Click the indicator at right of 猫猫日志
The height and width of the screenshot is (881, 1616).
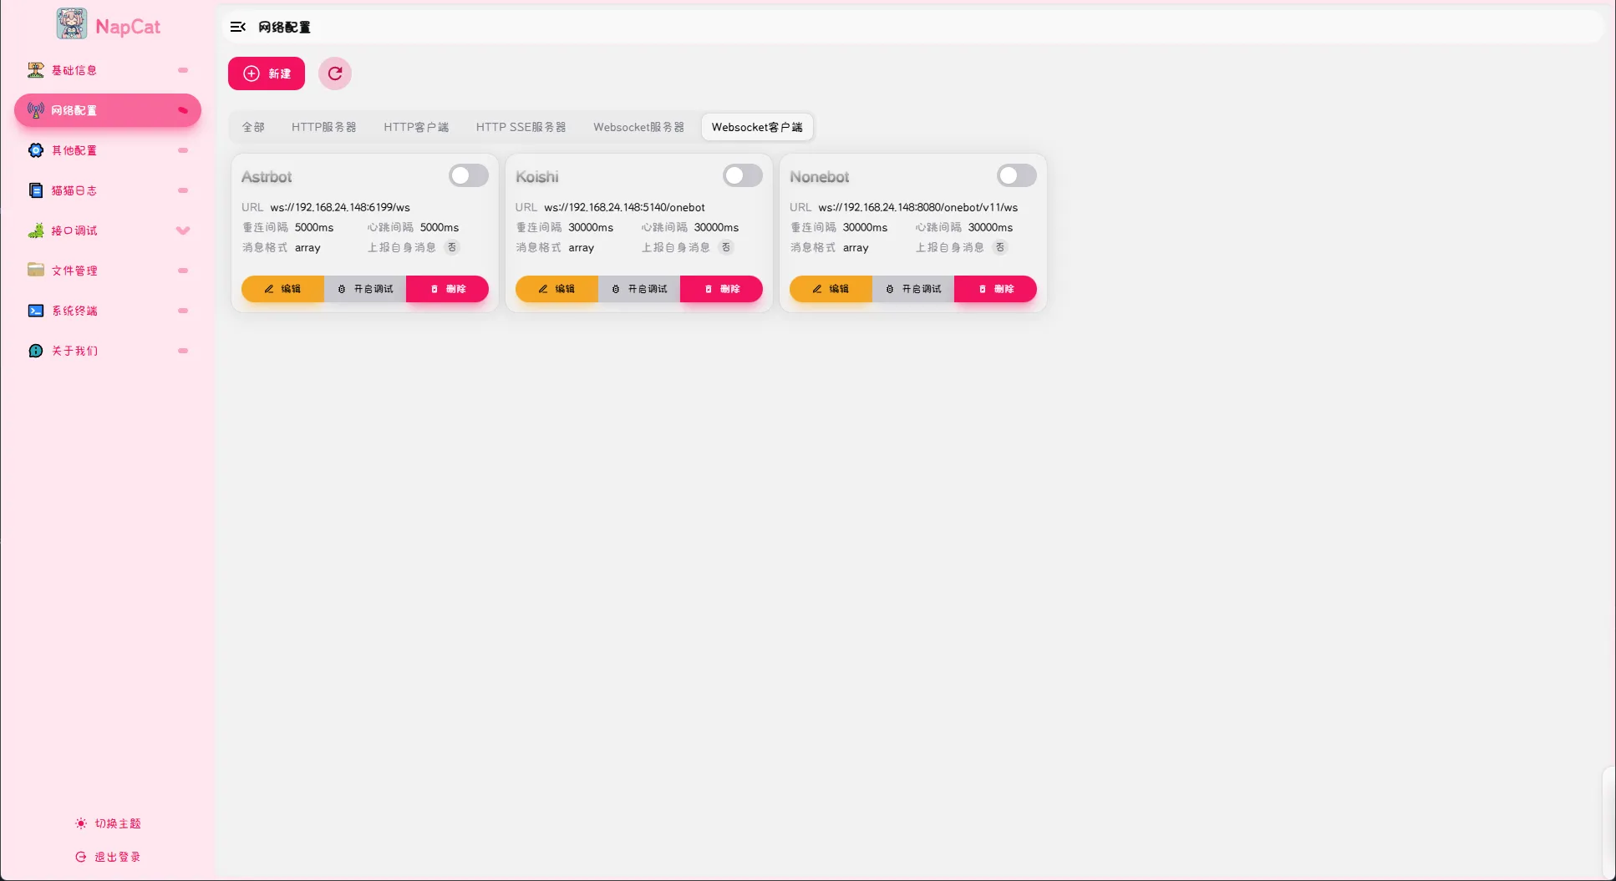pyautogui.click(x=183, y=190)
